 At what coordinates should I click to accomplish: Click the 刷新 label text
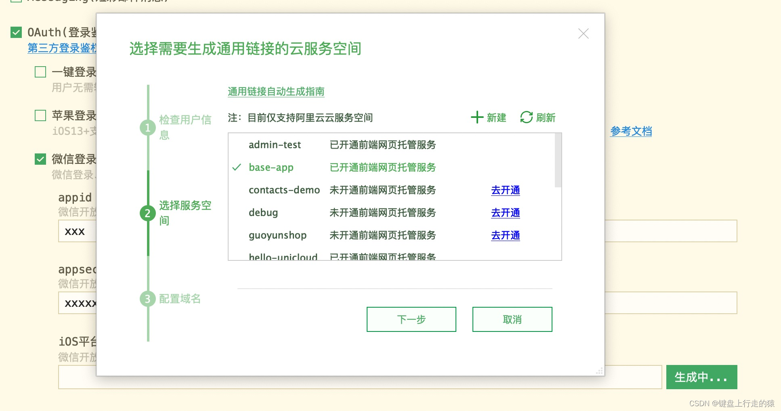click(546, 117)
